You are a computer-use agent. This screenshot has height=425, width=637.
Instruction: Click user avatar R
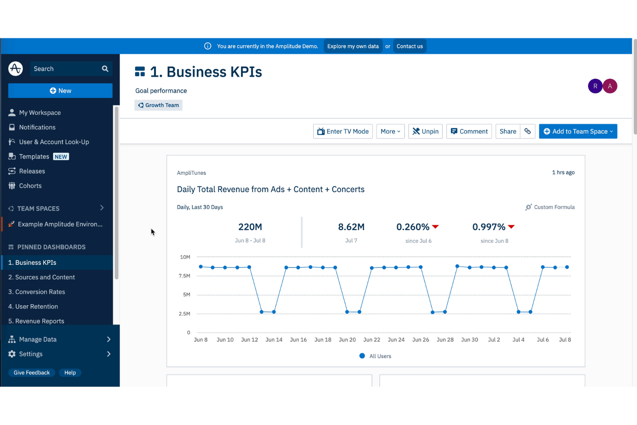coord(595,86)
